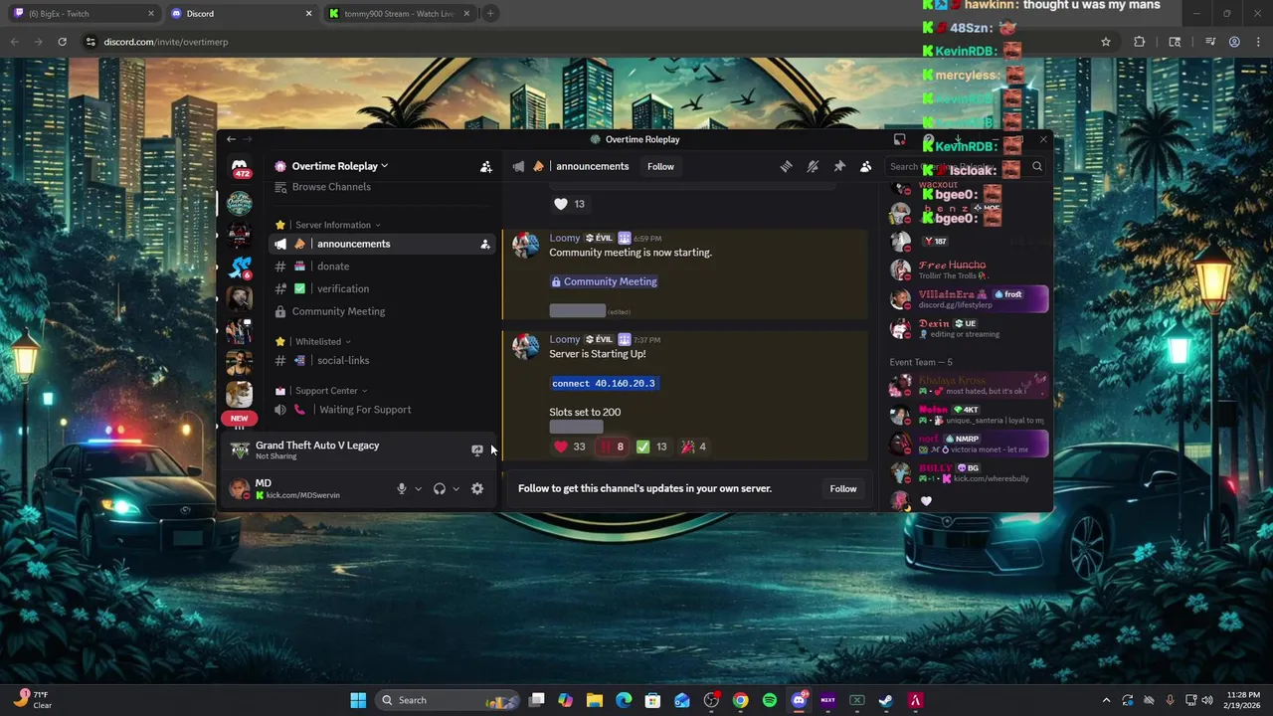The height and width of the screenshot is (716, 1273).
Task: Open Copilot from the taskbar
Action: coord(565,700)
